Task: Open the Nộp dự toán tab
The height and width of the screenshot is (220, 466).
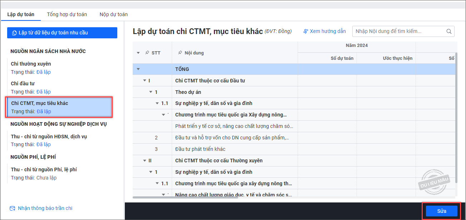Action: 114,14
